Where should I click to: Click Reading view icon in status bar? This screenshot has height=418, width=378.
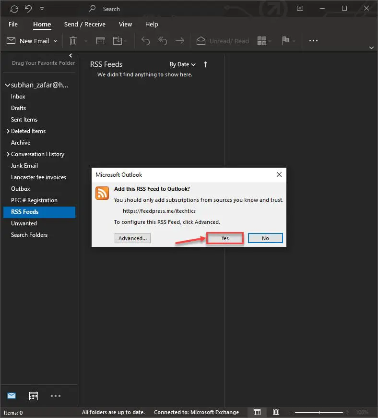pos(276,412)
